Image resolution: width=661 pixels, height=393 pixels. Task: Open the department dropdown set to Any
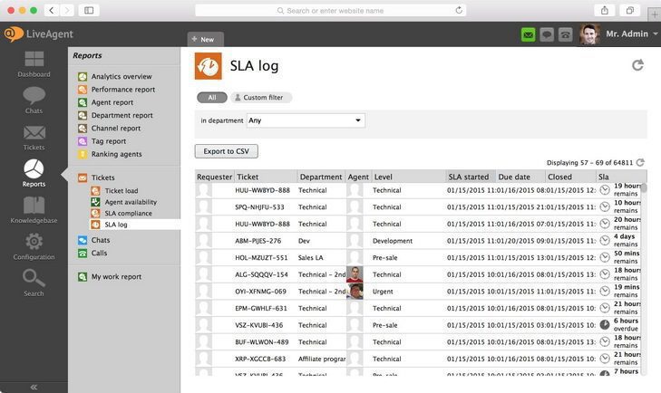tap(306, 120)
